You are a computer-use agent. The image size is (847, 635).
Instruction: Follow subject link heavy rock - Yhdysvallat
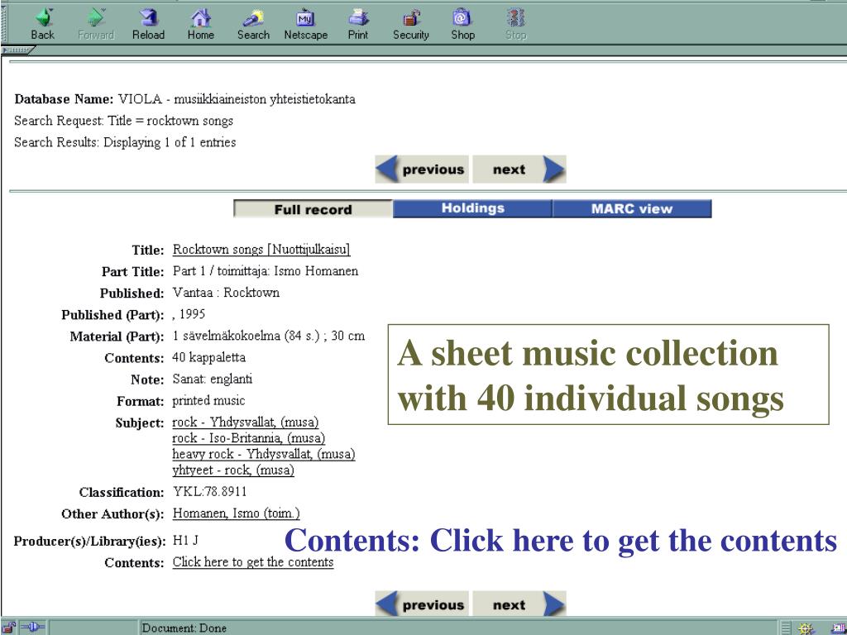264,454
